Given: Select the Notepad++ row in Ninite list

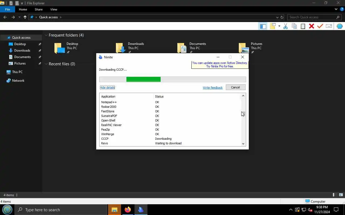Looking at the screenshot, I should pos(170,102).
